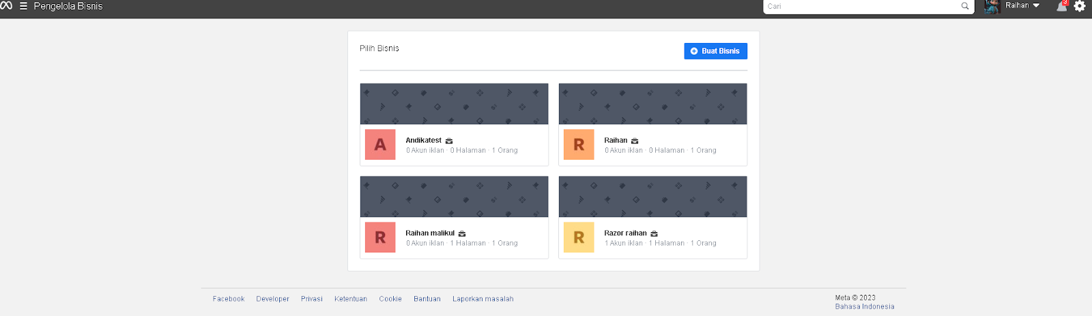The image size is (1092, 316).
Task: Click the letter A avatar for Andikatest
Action: (x=380, y=145)
